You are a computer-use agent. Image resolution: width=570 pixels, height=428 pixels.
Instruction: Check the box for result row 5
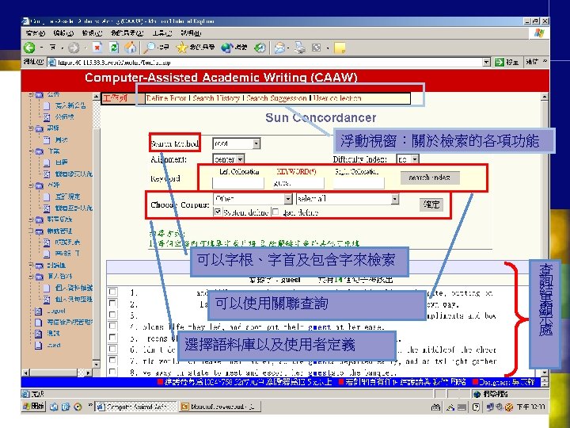[x=112, y=338]
